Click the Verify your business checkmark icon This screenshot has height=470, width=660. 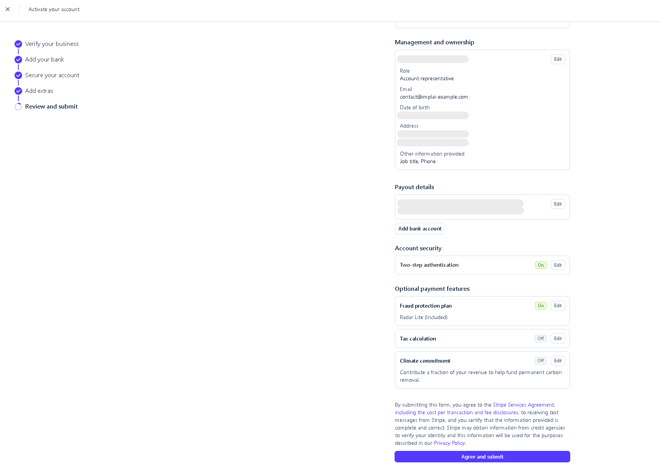[x=18, y=44]
